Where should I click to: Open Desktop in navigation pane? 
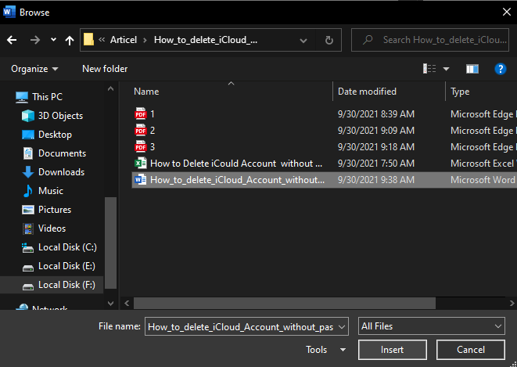47,135
